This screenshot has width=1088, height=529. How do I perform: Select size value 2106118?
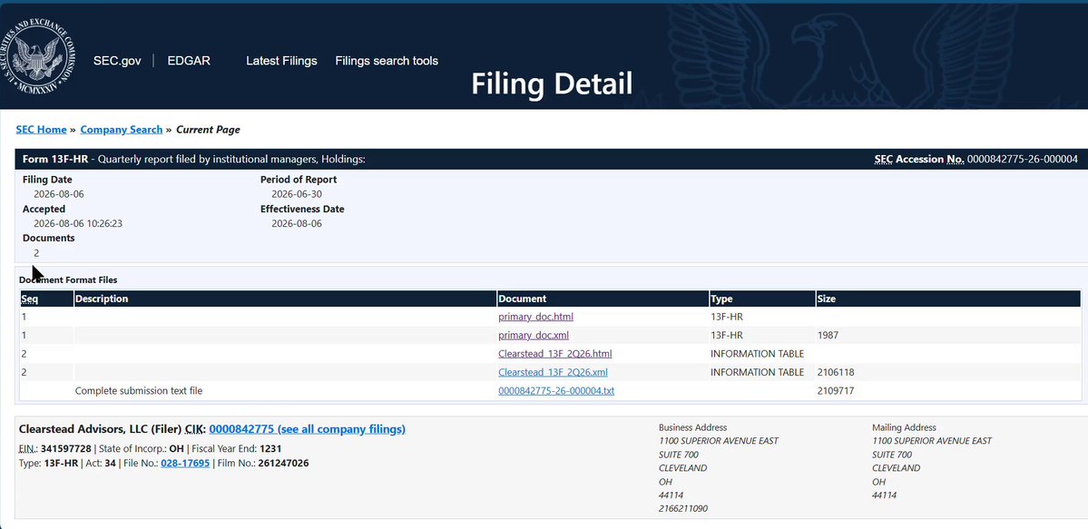pos(836,372)
